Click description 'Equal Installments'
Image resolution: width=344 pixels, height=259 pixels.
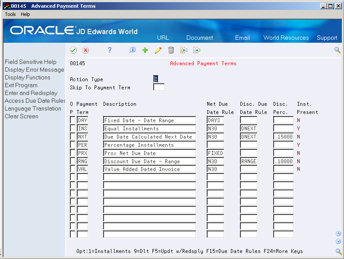pyautogui.click(x=149, y=128)
